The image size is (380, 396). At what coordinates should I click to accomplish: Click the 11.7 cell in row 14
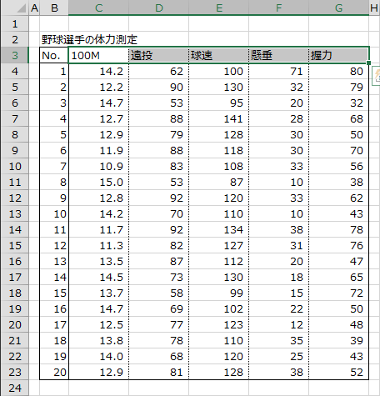98,229
